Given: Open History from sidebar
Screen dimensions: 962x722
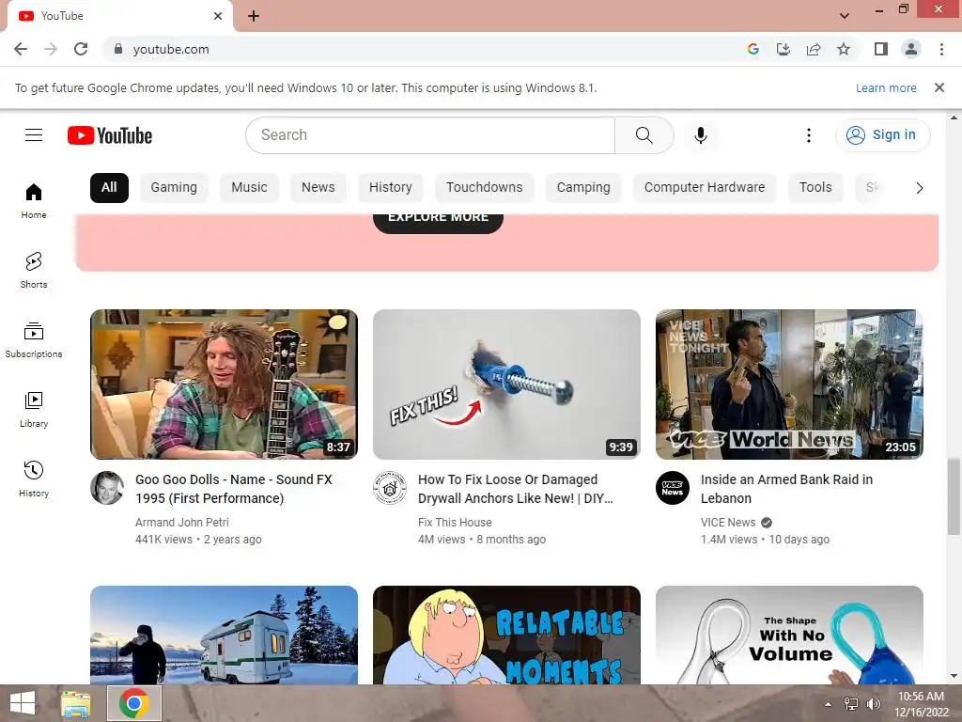Looking at the screenshot, I should pos(34,479).
